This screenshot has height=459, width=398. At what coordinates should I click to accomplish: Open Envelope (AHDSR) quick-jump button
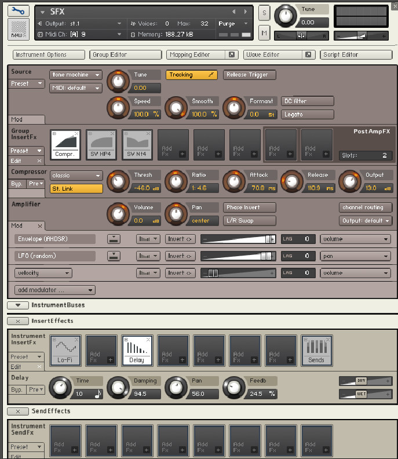(114, 239)
